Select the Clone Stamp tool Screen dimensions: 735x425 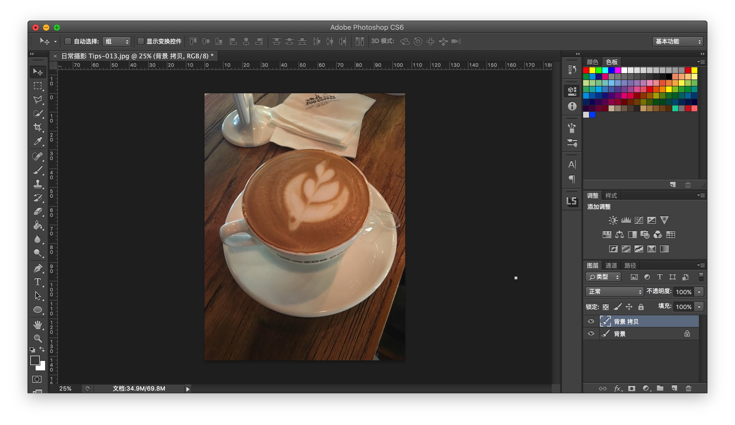[38, 184]
